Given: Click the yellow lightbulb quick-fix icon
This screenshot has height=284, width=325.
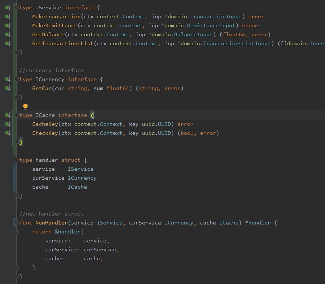Looking at the screenshot, I should (x=25, y=106).
